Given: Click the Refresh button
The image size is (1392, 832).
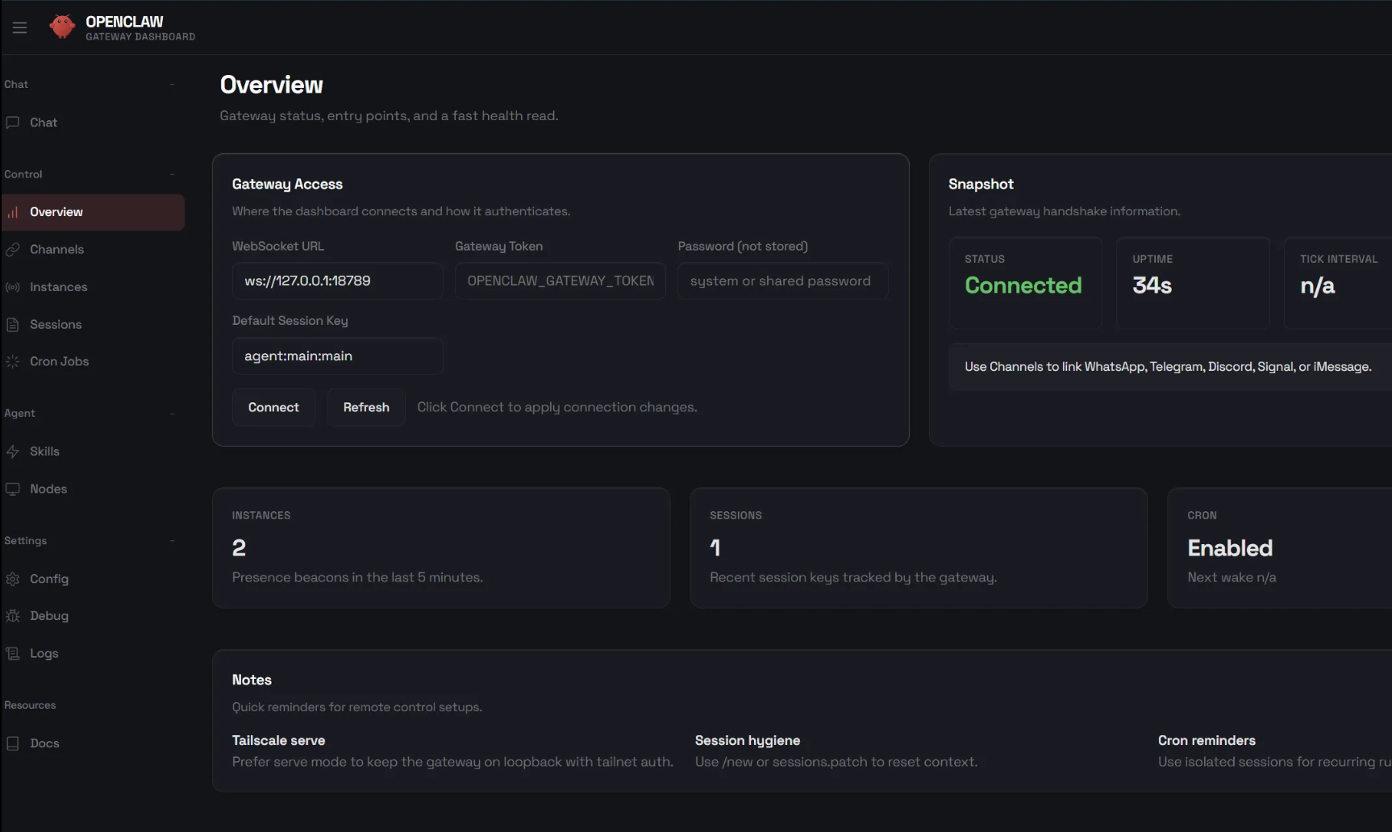Looking at the screenshot, I should (x=366, y=407).
